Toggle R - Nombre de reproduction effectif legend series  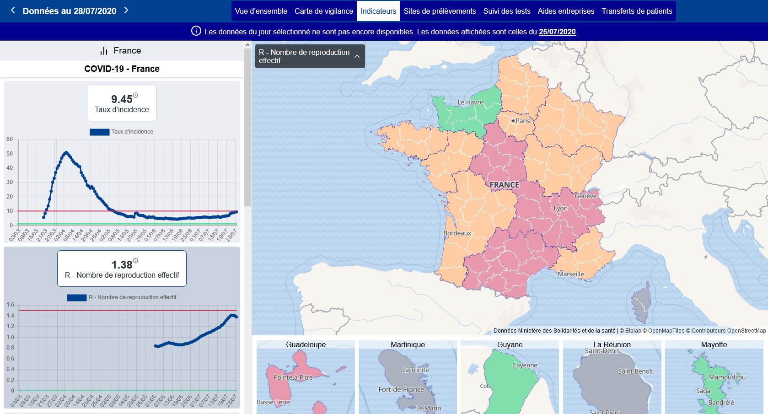click(122, 297)
